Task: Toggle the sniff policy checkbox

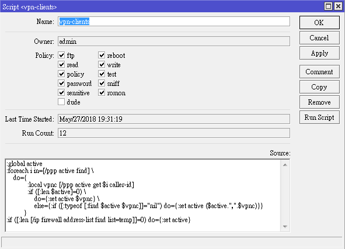Action: pyautogui.click(x=102, y=84)
